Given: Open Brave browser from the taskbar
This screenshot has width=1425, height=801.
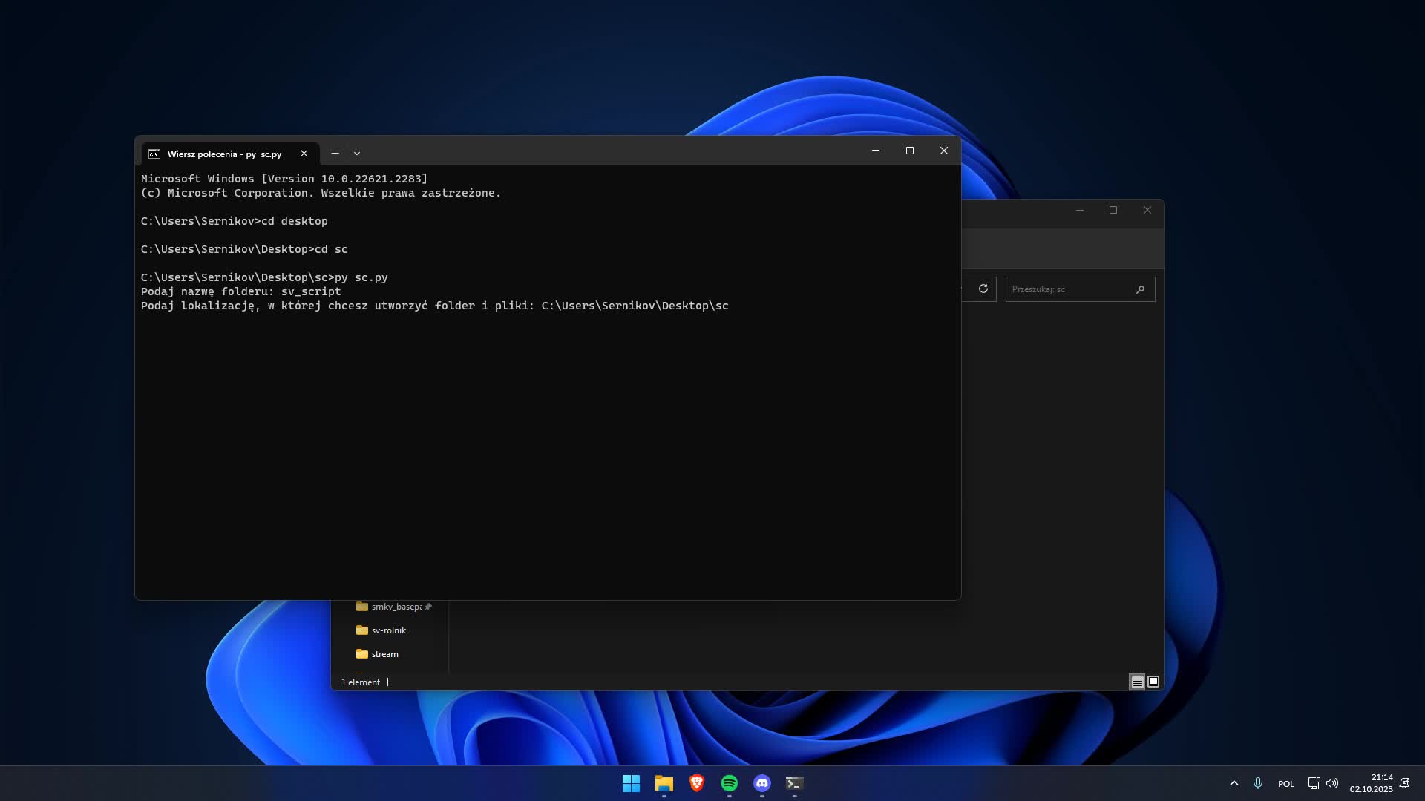Looking at the screenshot, I should [696, 783].
